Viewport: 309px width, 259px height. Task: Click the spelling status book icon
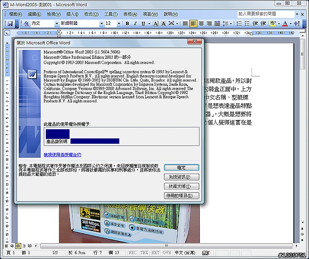(206, 253)
